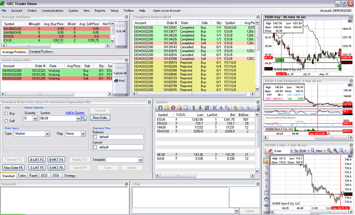Open the Communications menu
Viewport: 355px width, 215px height.
[x=52, y=11]
